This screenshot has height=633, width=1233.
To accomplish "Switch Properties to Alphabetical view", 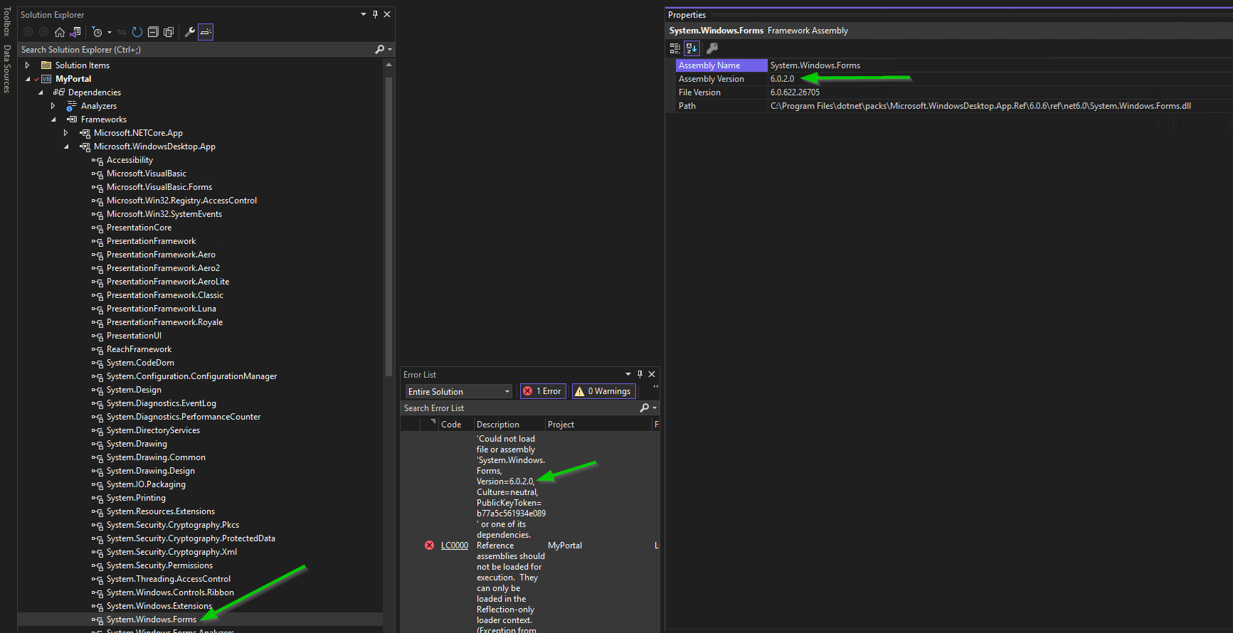I will pyautogui.click(x=692, y=48).
